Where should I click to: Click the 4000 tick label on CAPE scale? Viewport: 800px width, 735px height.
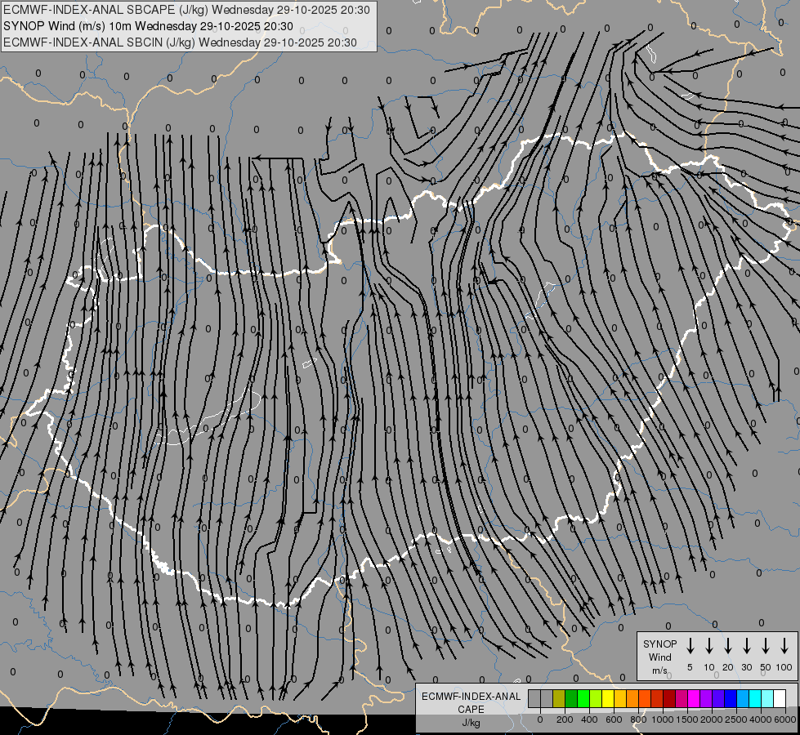[761, 719]
